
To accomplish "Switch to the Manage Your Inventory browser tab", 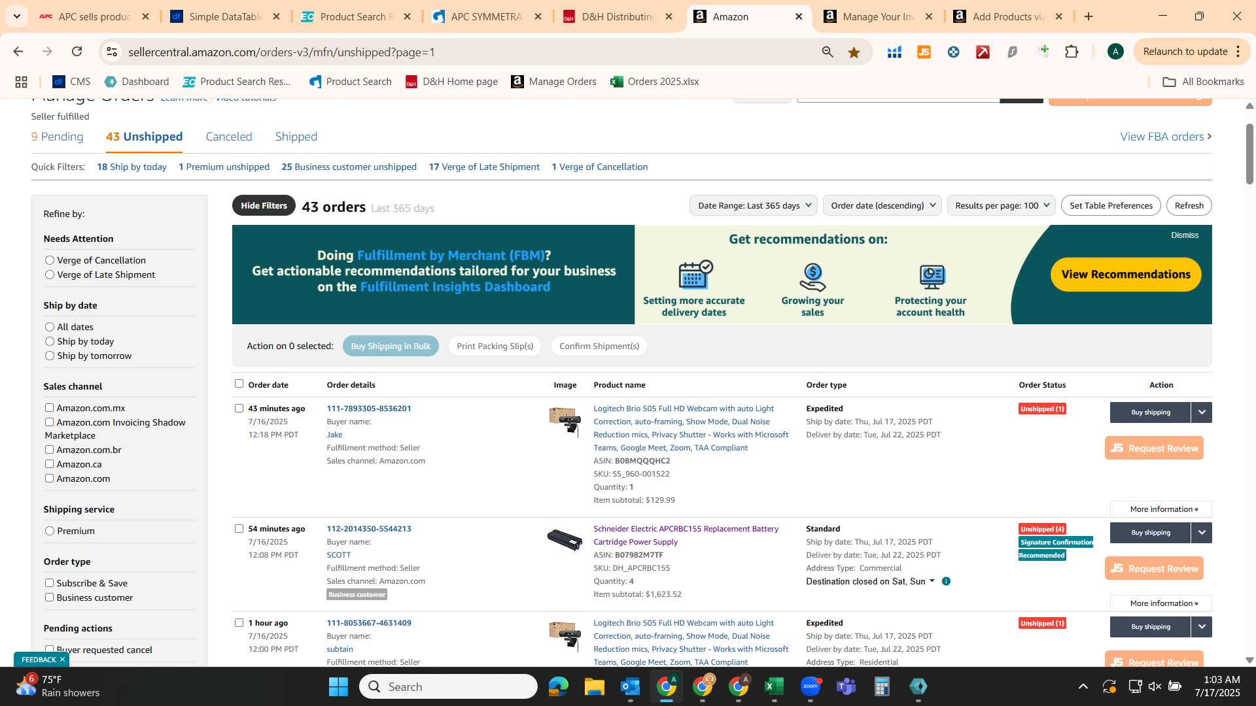I will click(879, 16).
